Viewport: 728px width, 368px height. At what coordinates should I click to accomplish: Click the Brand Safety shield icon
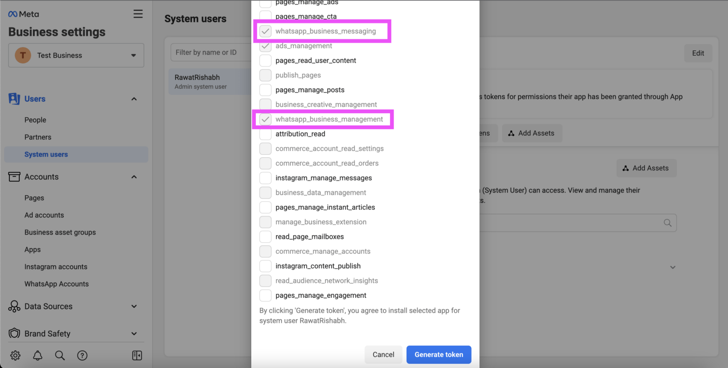point(14,334)
